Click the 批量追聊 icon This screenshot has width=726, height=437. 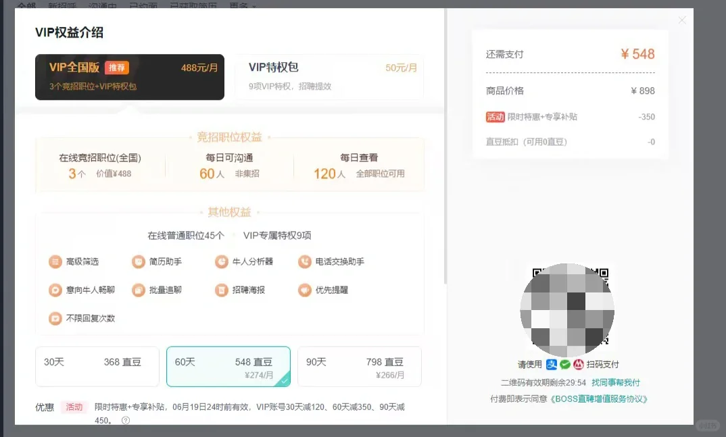pyautogui.click(x=139, y=290)
